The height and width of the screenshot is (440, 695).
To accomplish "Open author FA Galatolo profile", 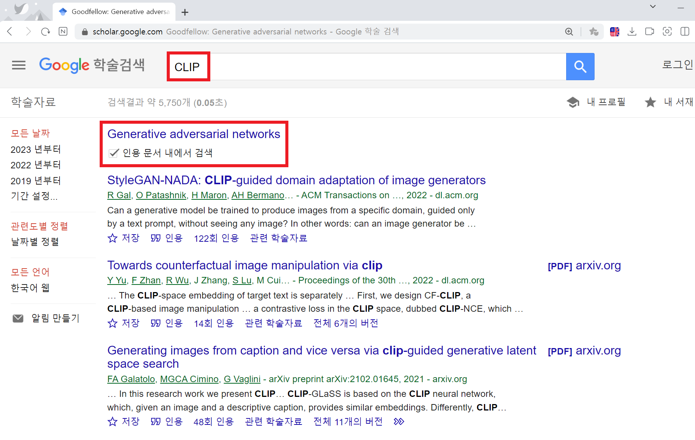I will pyautogui.click(x=131, y=379).
